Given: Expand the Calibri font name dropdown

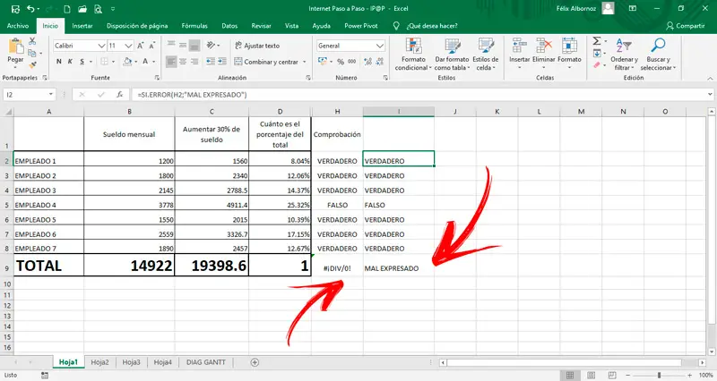Looking at the screenshot, I should pyautogui.click(x=101, y=45).
